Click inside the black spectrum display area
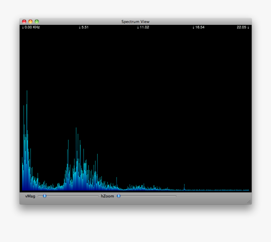The width and height of the screenshot is (271, 242). coord(135,94)
